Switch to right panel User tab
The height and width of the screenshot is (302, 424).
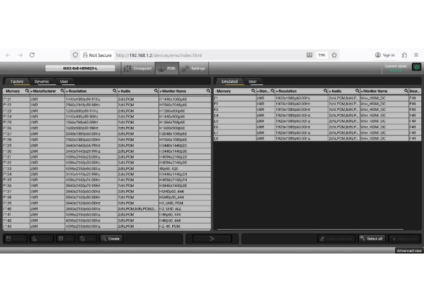(252, 82)
